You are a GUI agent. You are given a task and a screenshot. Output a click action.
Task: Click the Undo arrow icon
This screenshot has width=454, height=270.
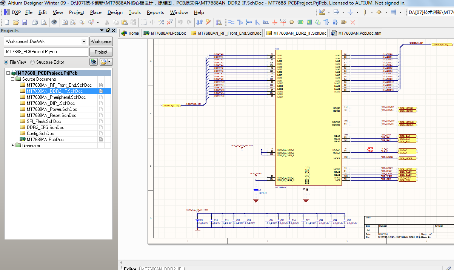tap(180, 22)
